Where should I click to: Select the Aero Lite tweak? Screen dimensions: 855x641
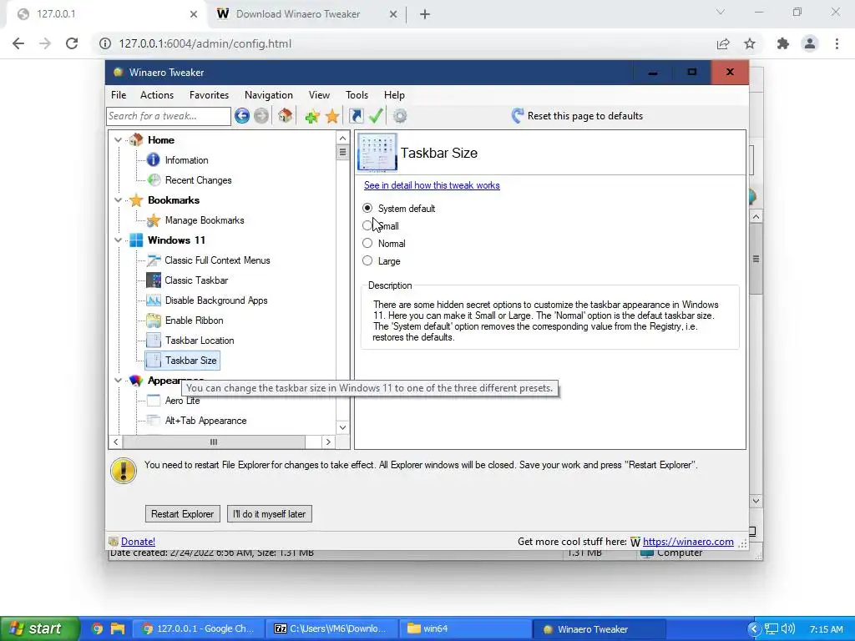pyautogui.click(x=182, y=401)
